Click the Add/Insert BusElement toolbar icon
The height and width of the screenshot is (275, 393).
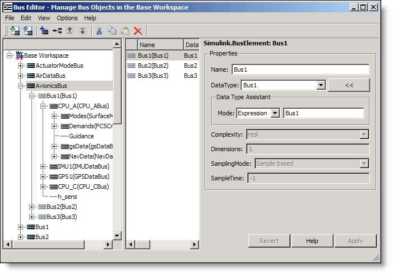[57, 31]
